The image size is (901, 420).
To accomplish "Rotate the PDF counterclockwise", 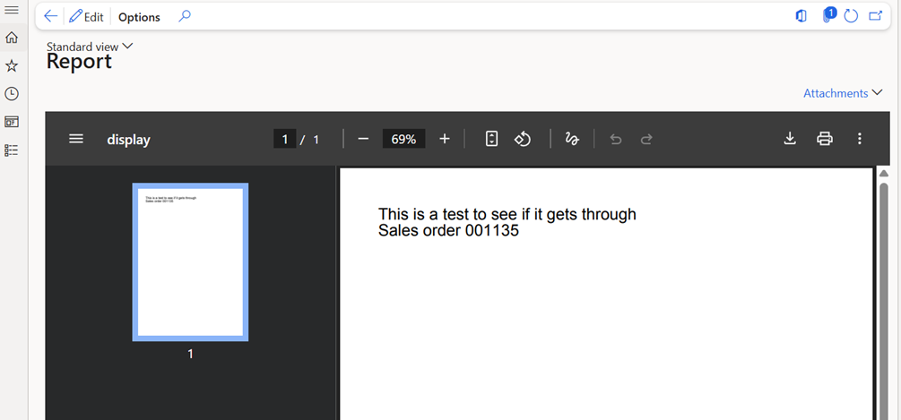I will (x=523, y=139).
